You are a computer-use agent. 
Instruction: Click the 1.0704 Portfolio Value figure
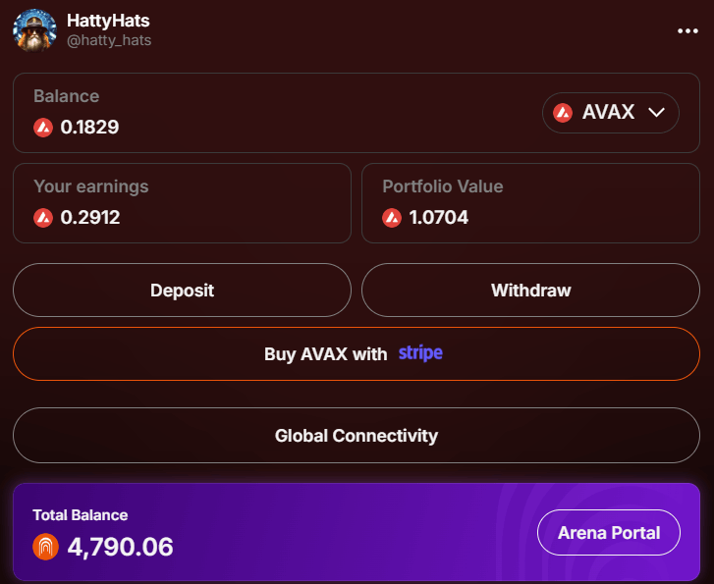click(x=438, y=217)
